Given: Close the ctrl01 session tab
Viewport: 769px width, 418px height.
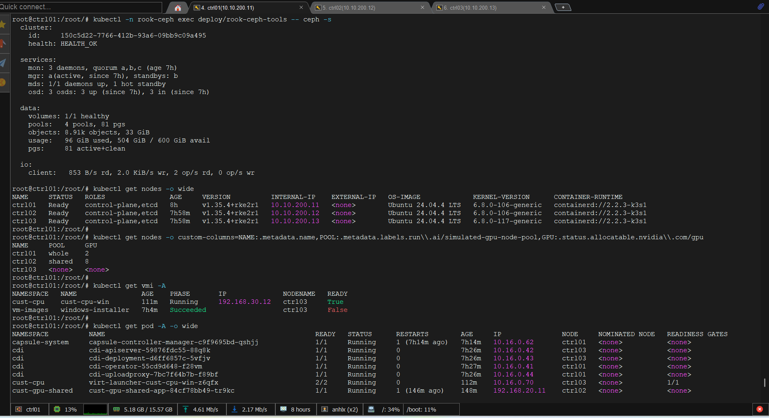Looking at the screenshot, I should (301, 7).
